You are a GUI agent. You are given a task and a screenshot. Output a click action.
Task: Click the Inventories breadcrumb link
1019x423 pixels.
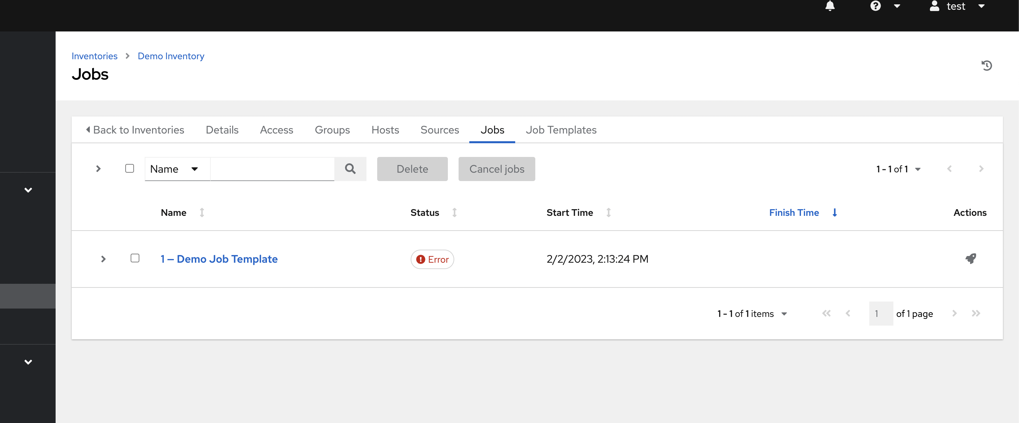94,56
